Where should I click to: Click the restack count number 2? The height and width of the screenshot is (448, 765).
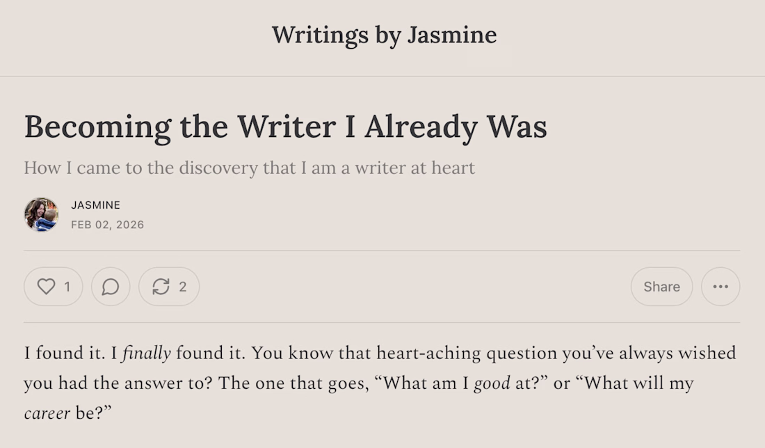point(183,287)
